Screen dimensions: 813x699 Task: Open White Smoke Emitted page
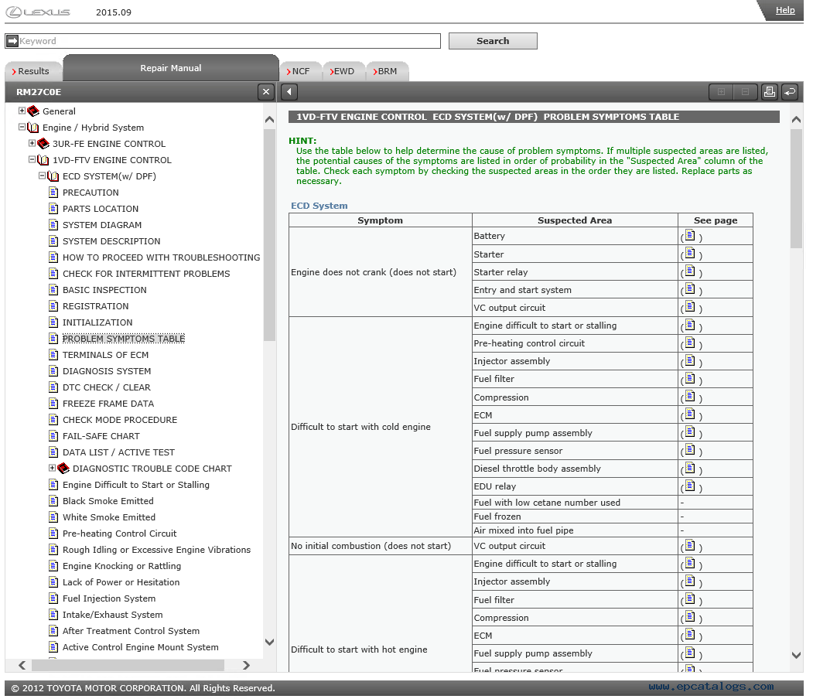[109, 517]
